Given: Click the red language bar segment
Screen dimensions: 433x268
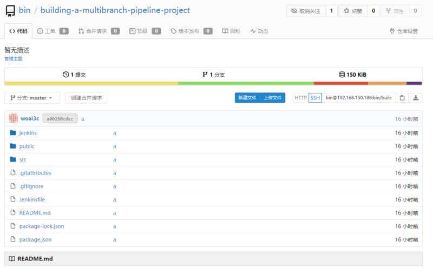Looking at the screenshot, I should tap(341, 83).
